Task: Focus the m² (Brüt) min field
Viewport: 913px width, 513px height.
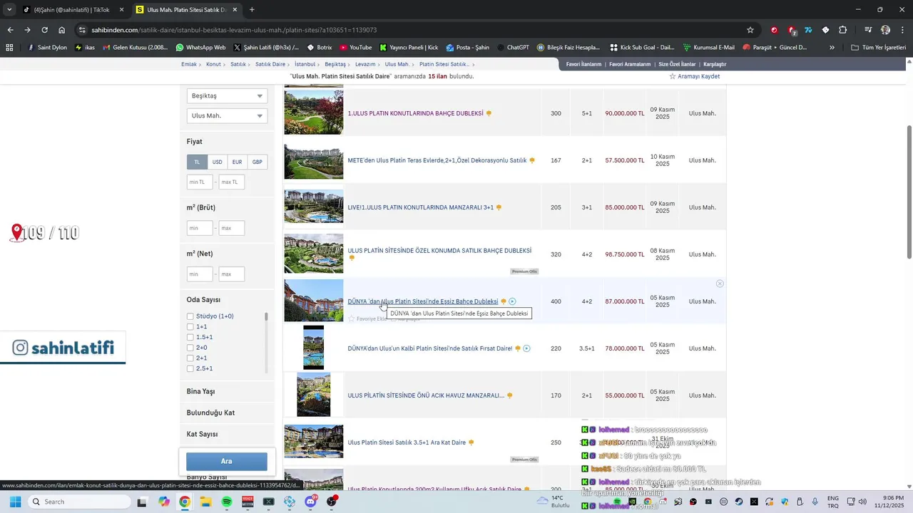Action: 200,228
